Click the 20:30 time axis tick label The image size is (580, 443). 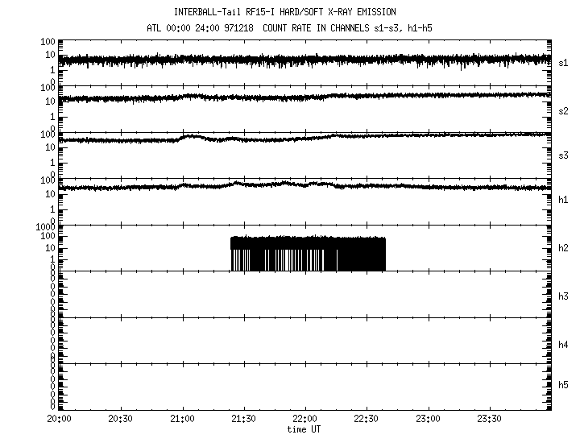(x=120, y=419)
